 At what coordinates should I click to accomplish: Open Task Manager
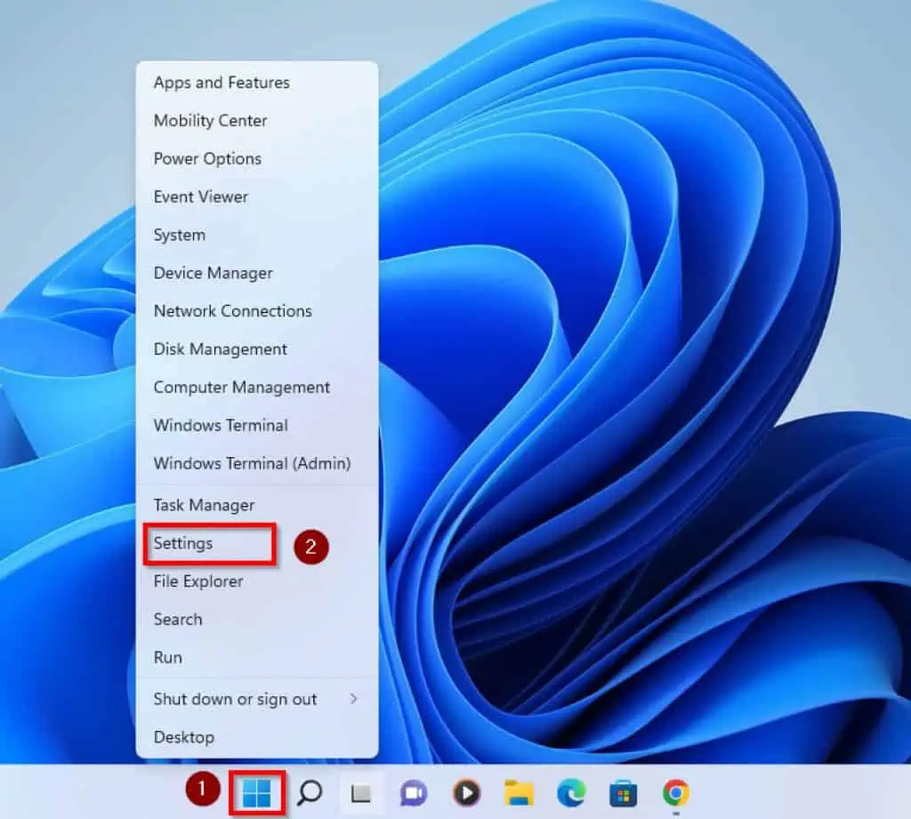tap(203, 504)
